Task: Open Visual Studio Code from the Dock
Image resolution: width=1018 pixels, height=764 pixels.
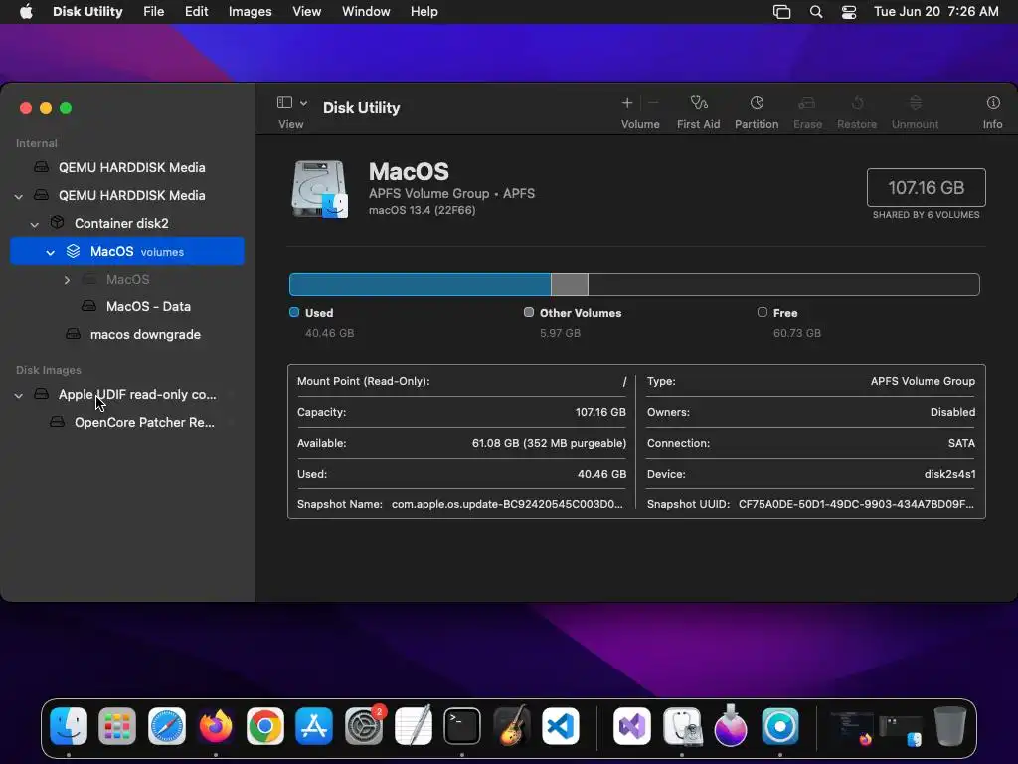Action: (561, 725)
